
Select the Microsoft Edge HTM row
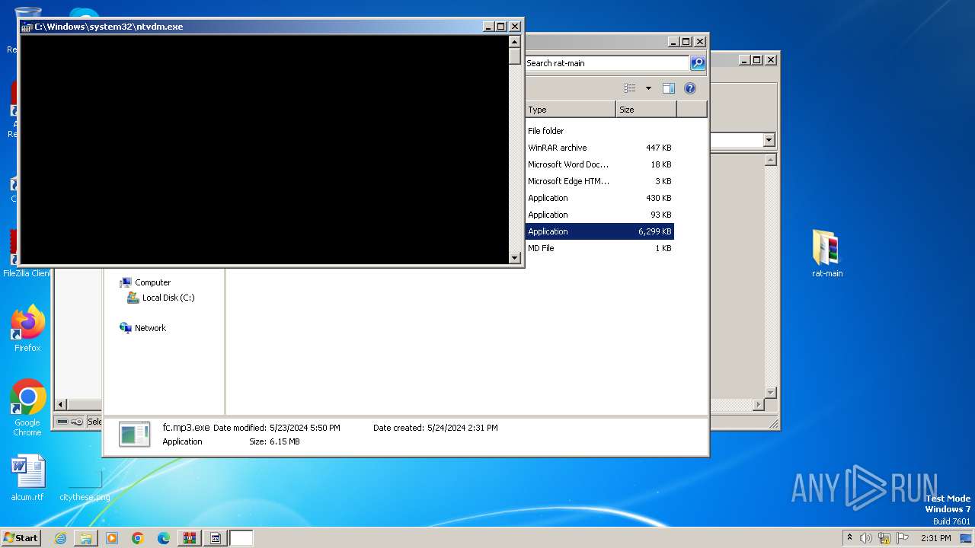coord(599,181)
